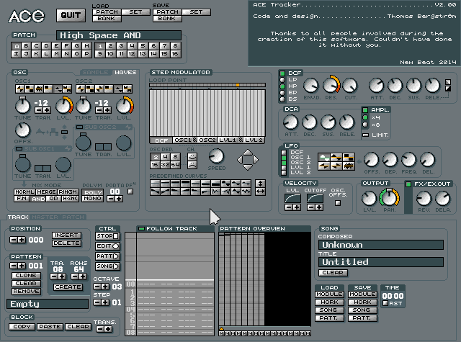461x342 pixels.
Task: Click the vertical flip curve icon
Action: [x=260, y=184]
